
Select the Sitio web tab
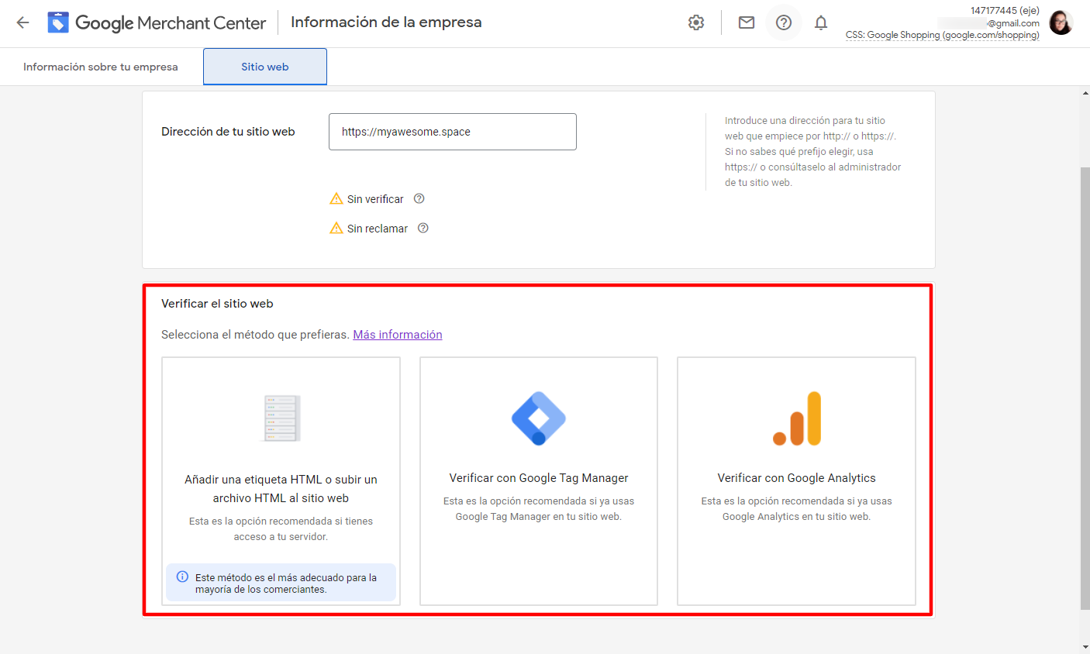265,67
